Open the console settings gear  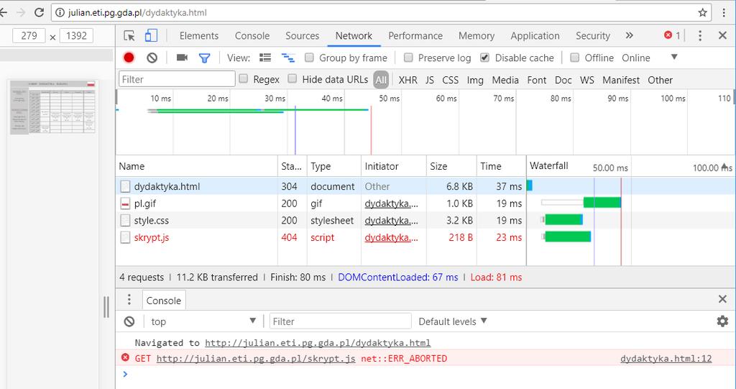[x=722, y=321]
